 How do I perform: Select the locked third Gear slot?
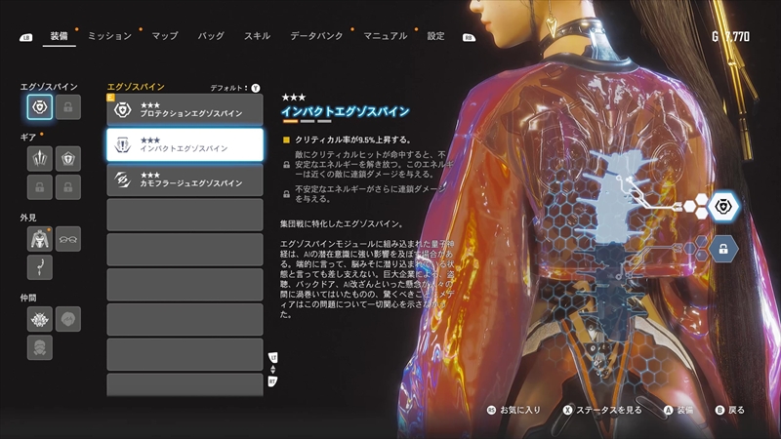(40, 187)
